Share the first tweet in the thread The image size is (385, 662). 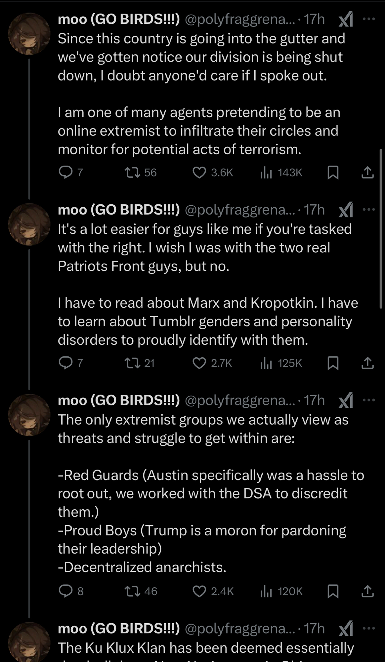coord(367,172)
